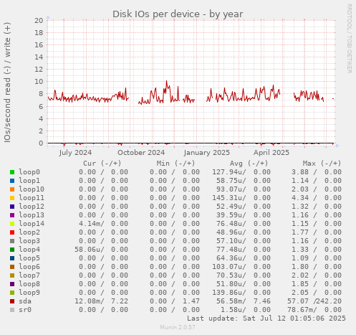356x335 pixels.
Task: Click the sr0 max value 78.67m
Action: tap(300, 310)
